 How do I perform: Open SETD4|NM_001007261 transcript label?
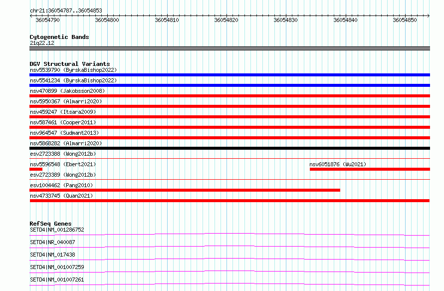pos(57,280)
